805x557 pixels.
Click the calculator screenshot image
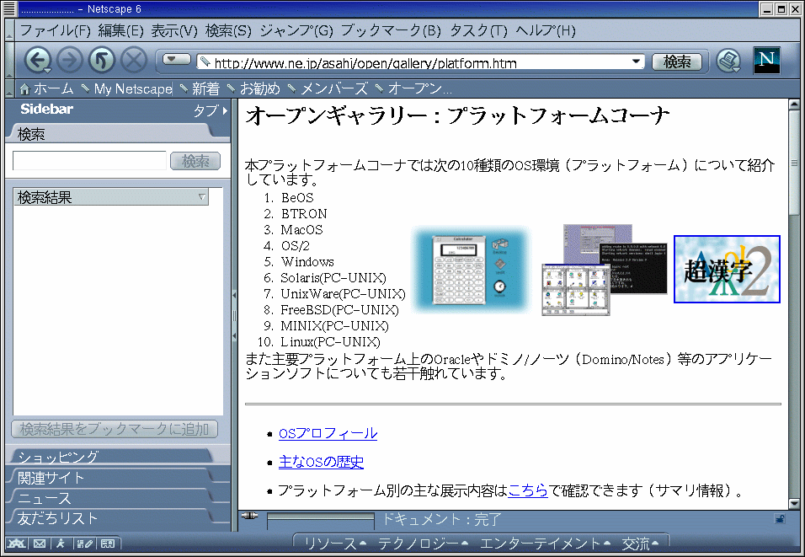tap(472, 270)
